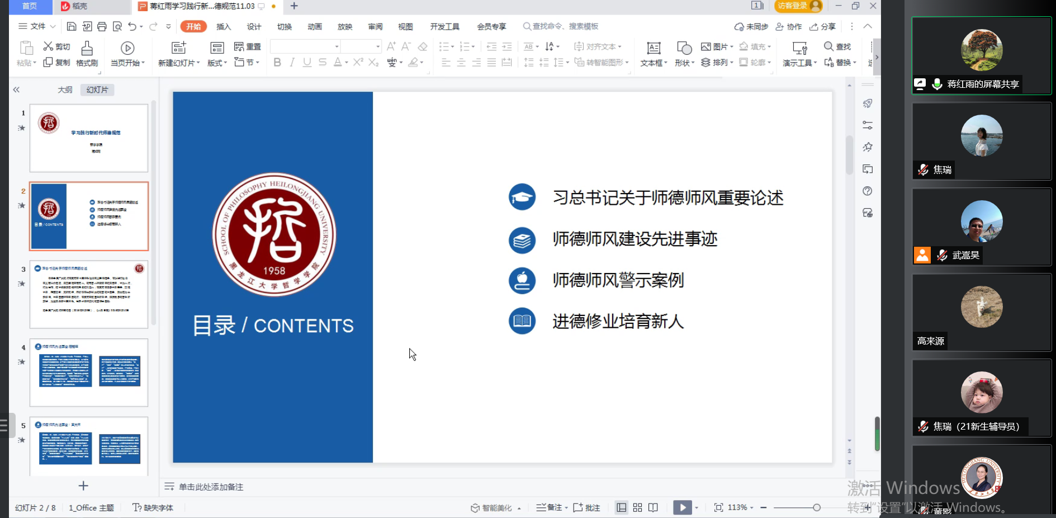The width and height of the screenshot is (1056, 518).
Task: Switch to the Outline (大纲) panel tab
Action: 65,90
